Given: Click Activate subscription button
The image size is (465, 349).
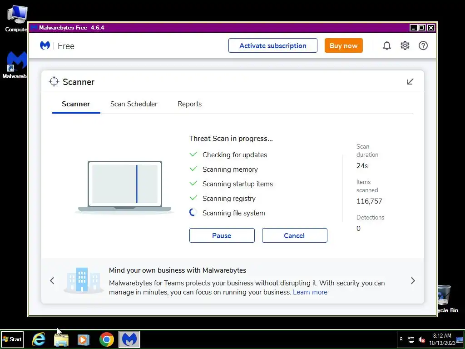Looking at the screenshot, I should [x=273, y=46].
